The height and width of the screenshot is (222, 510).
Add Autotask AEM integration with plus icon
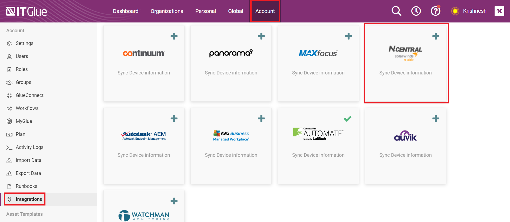pos(174,118)
